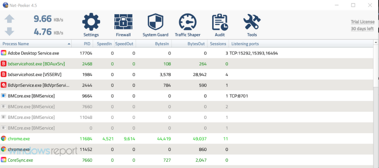The width and height of the screenshot is (379, 168).
Task: Click BytesOut value 49,037
Action: tap(200, 139)
